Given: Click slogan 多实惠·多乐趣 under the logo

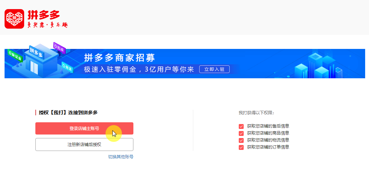Looking at the screenshot, I should click(48, 26).
